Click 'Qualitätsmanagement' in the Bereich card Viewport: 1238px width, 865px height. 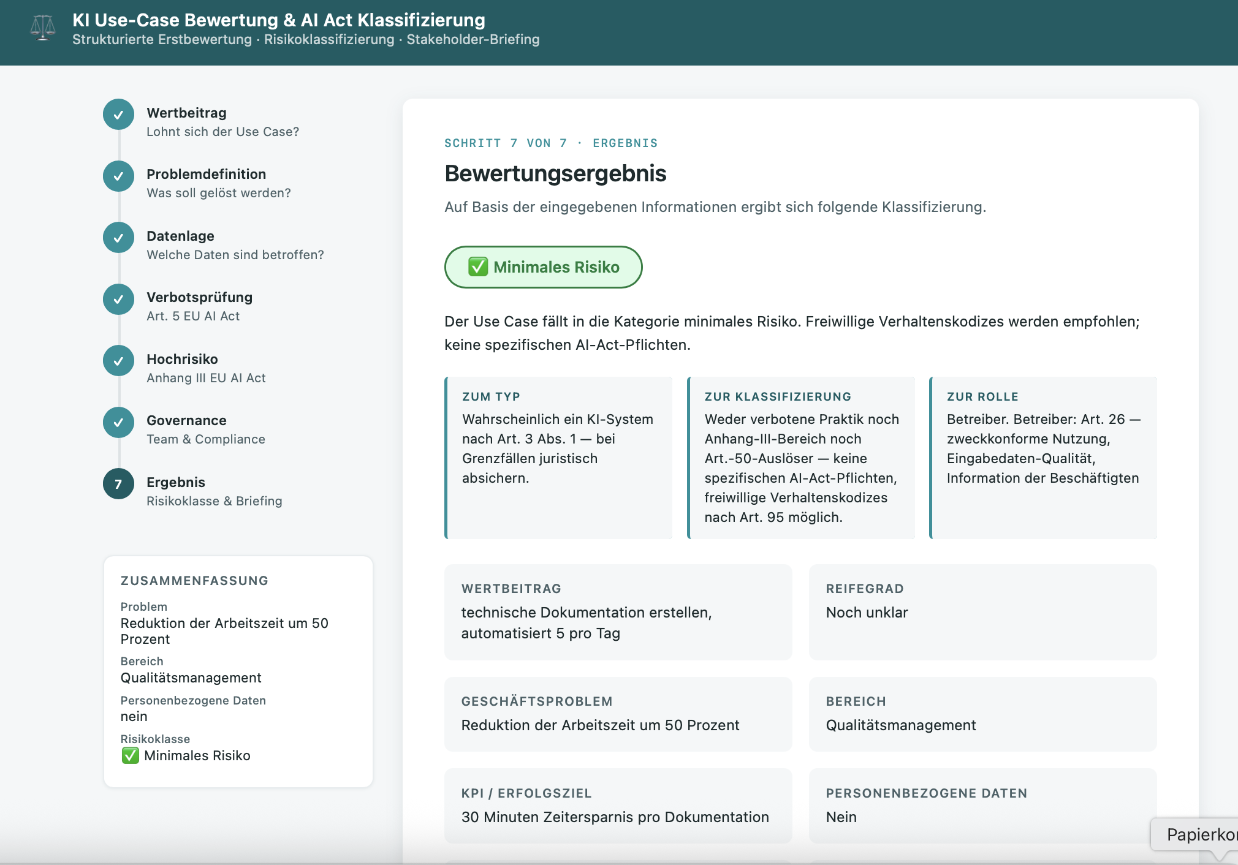901,725
